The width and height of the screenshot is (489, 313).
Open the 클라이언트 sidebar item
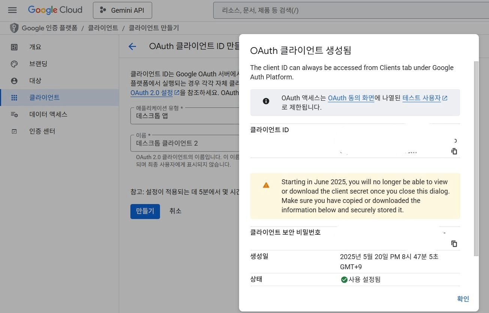coord(59,98)
